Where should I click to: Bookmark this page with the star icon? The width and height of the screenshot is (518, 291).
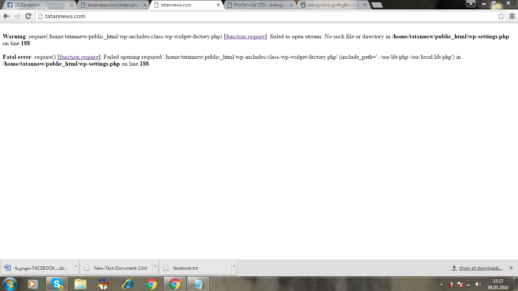[501, 16]
